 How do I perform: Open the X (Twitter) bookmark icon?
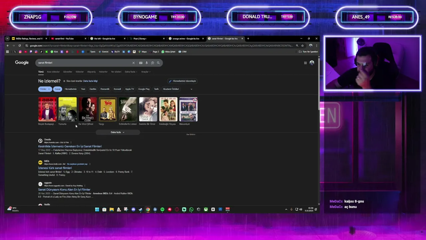pyautogui.click(x=15, y=52)
